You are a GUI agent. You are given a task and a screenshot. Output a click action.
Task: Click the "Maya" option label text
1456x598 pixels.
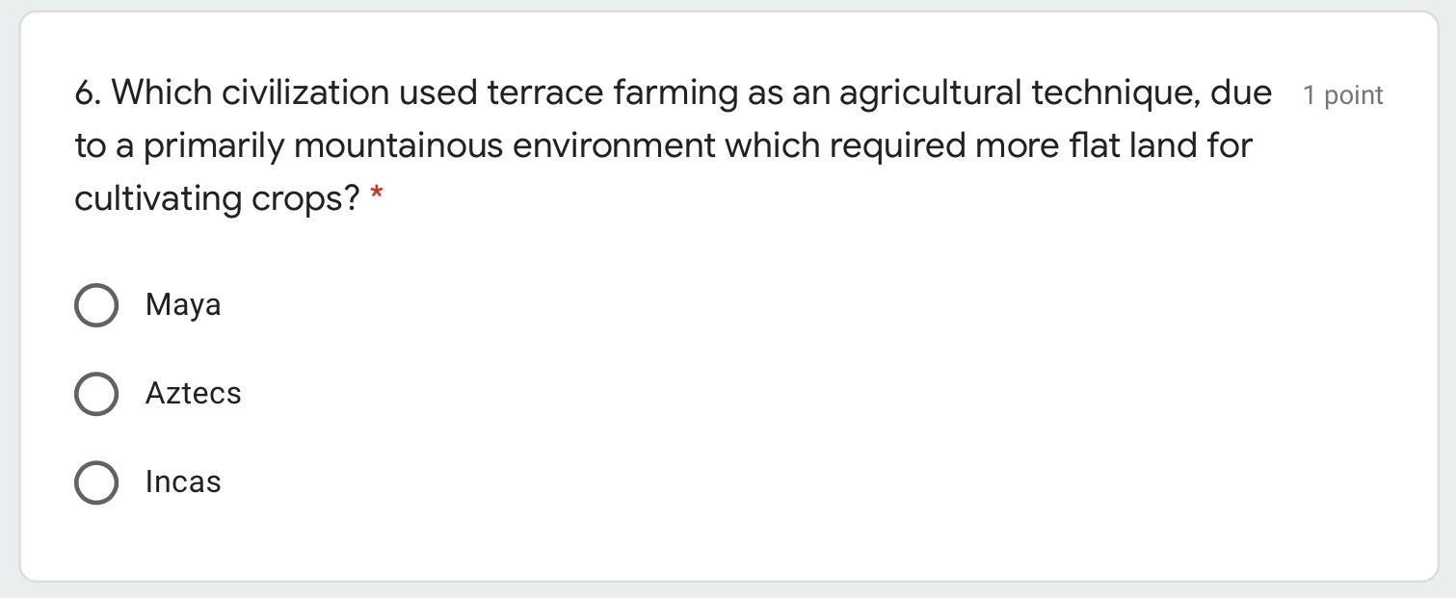pyautogui.click(x=183, y=305)
